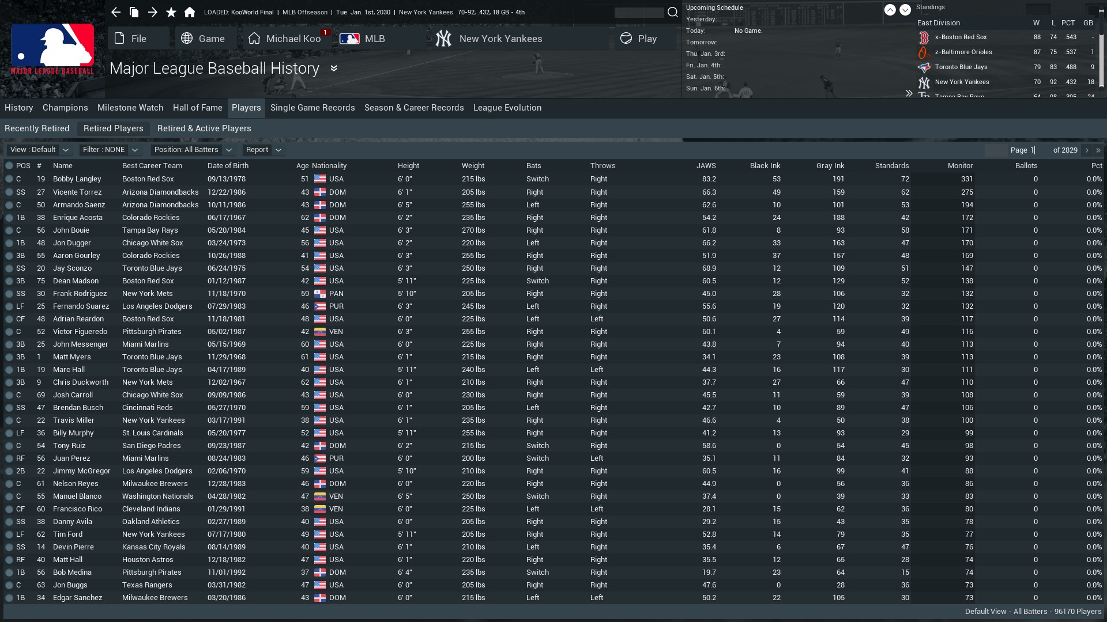Open the Report dropdown
The height and width of the screenshot is (622, 1107).
click(263, 150)
